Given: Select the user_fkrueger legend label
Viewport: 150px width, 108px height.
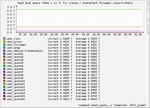Looking at the screenshot, I should [x=16, y=45].
